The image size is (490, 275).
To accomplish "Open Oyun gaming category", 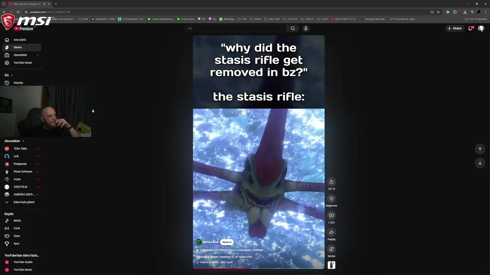I will tap(21, 236).
